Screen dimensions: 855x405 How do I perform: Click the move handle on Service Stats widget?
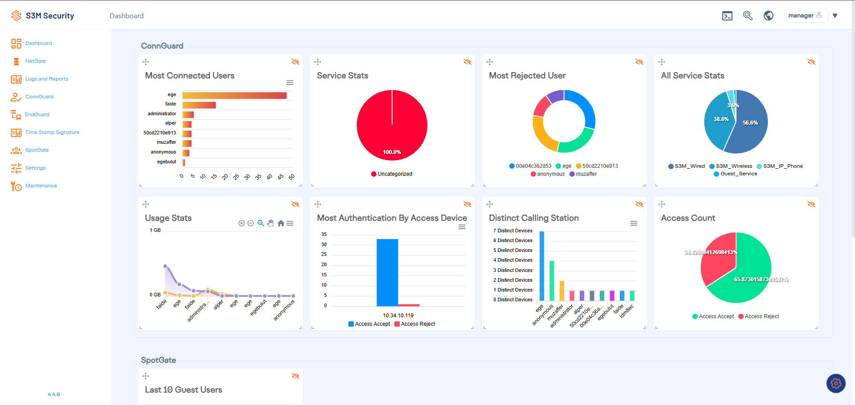click(318, 62)
